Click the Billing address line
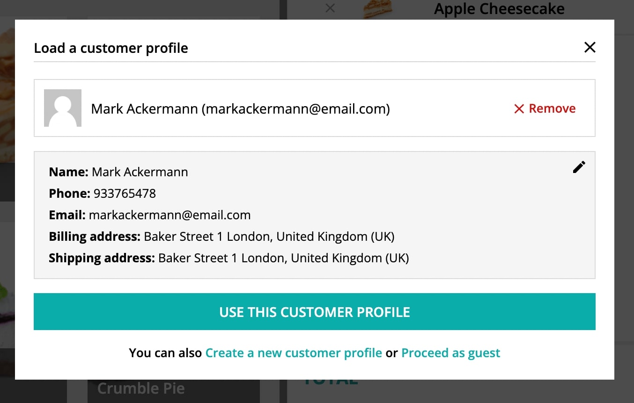 (221, 237)
